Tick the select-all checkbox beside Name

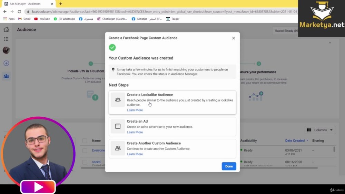pyautogui.click(x=85, y=141)
